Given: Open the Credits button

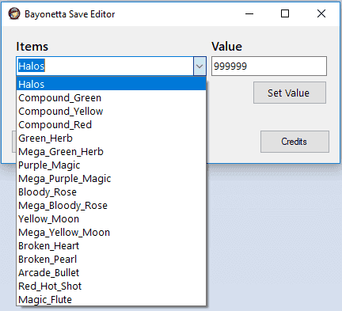Looking at the screenshot, I should pyautogui.click(x=294, y=142).
